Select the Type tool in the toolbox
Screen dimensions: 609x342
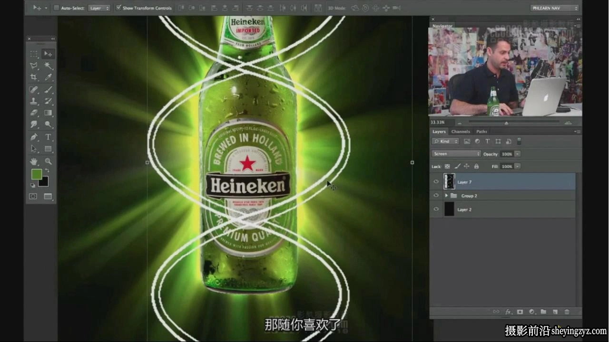tap(48, 137)
